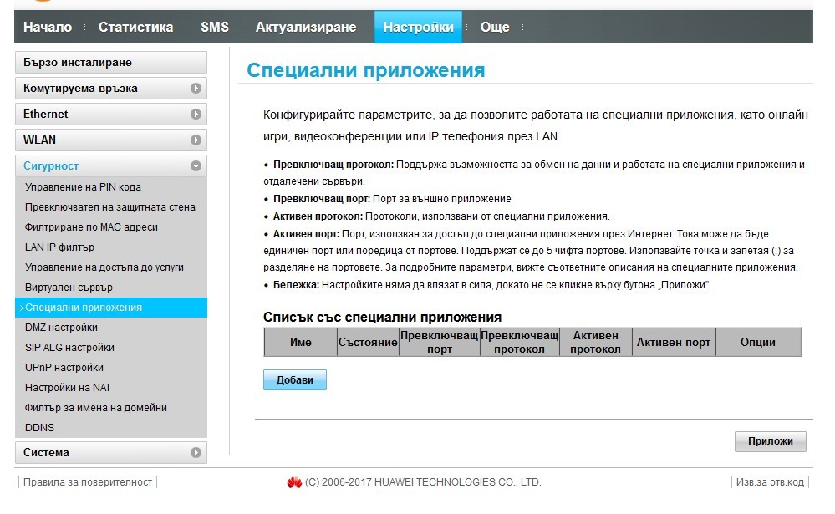The width and height of the screenshot is (835, 514).
Task: Open the Статистика tab
Action: tap(135, 28)
